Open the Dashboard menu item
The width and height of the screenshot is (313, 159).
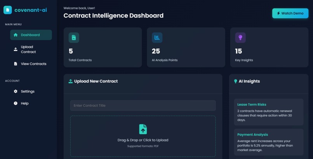[x=31, y=35]
